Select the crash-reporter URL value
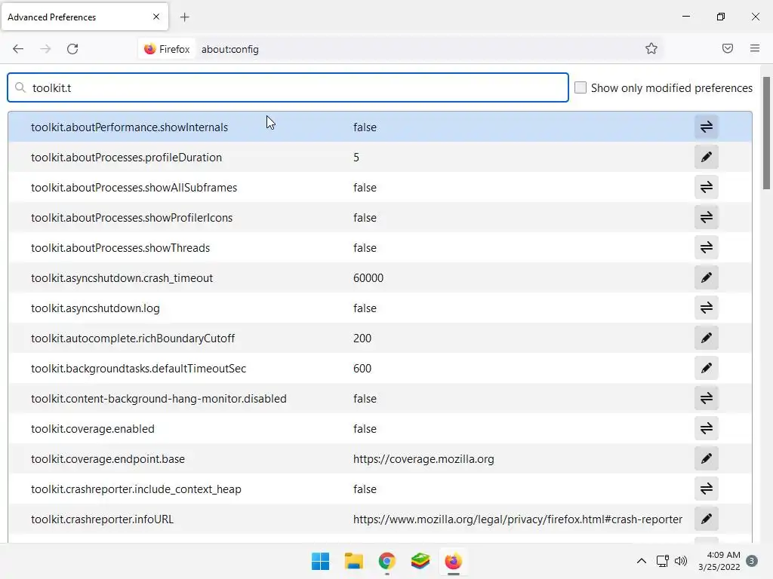The image size is (773, 579). pos(518,519)
